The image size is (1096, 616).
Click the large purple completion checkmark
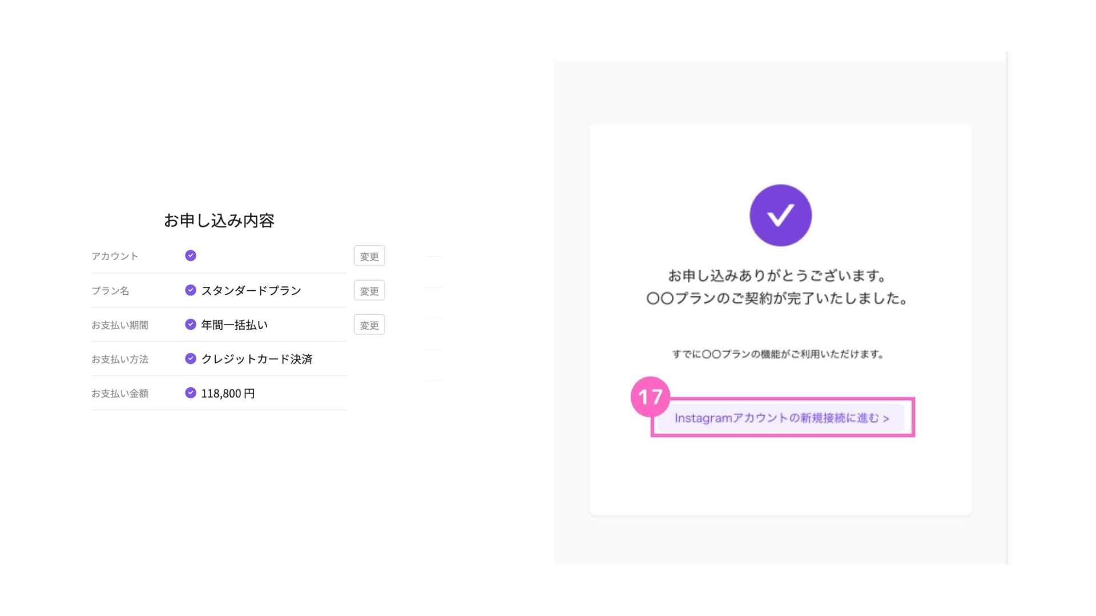point(780,216)
